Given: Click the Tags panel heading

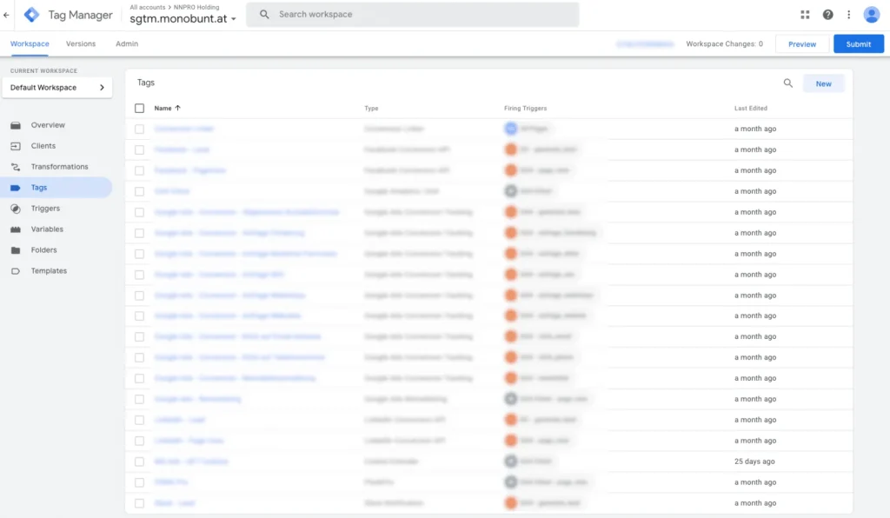Looking at the screenshot, I should (x=146, y=83).
